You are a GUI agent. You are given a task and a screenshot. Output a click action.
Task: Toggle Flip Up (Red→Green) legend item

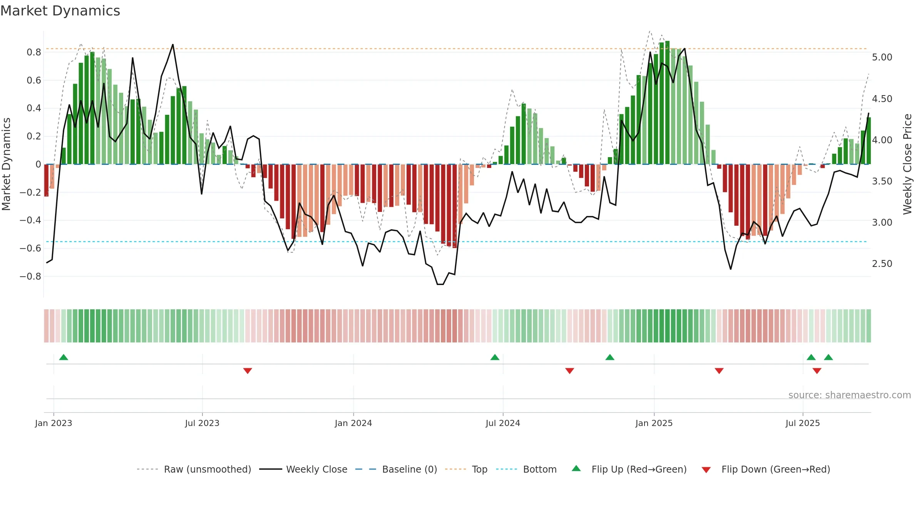tap(629, 469)
